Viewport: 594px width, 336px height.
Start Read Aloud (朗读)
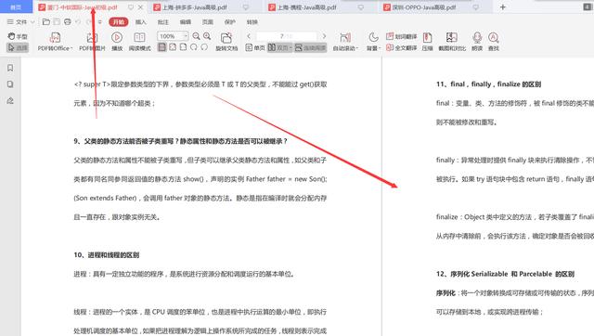pos(477,42)
